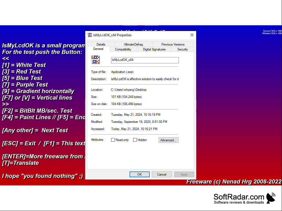
Task: Select the General tab
Action: click(98, 49)
